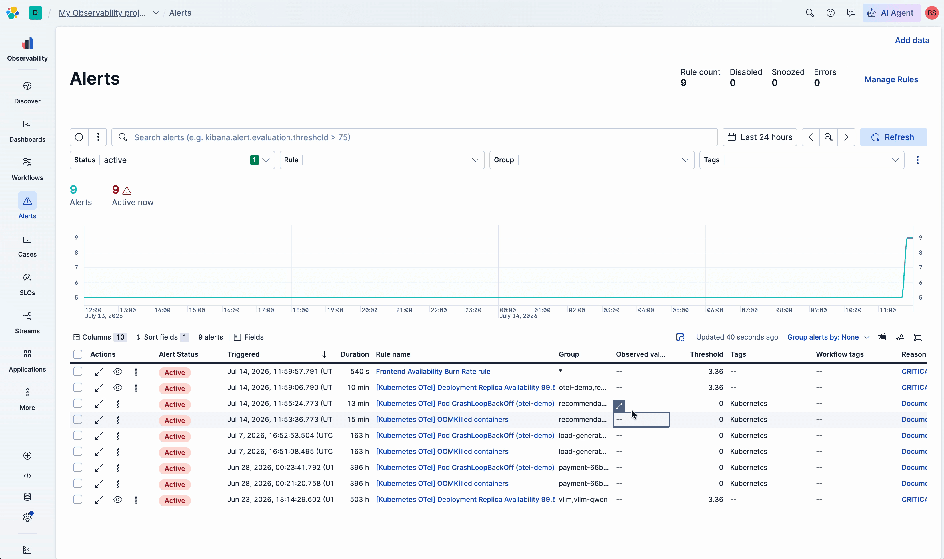The image size is (944, 559).
Task: Open saved query options menu
Action: tap(97, 137)
